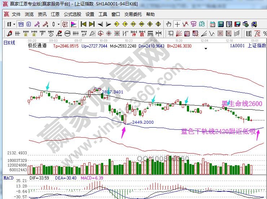Open the 公式选股 menu

[x=73, y=14]
